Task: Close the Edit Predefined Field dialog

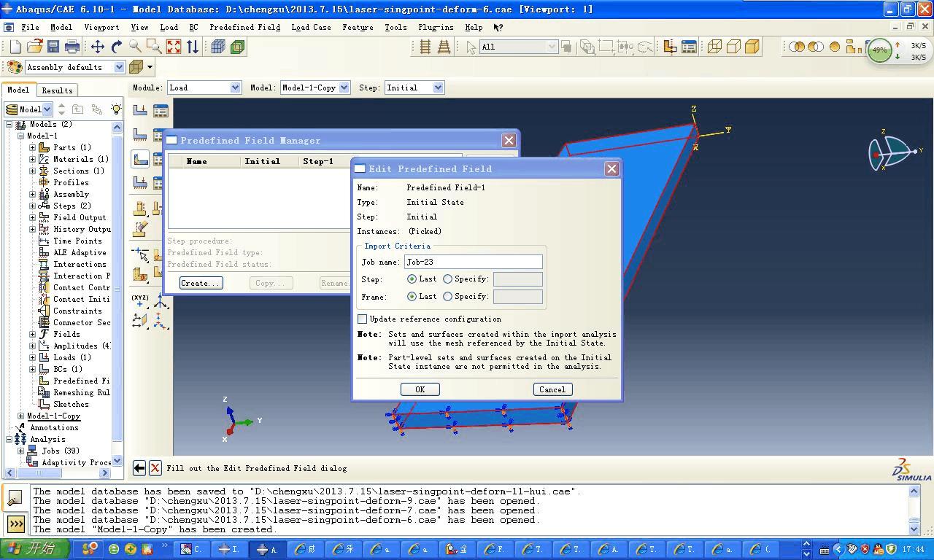Action: pyautogui.click(x=611, y=168)
